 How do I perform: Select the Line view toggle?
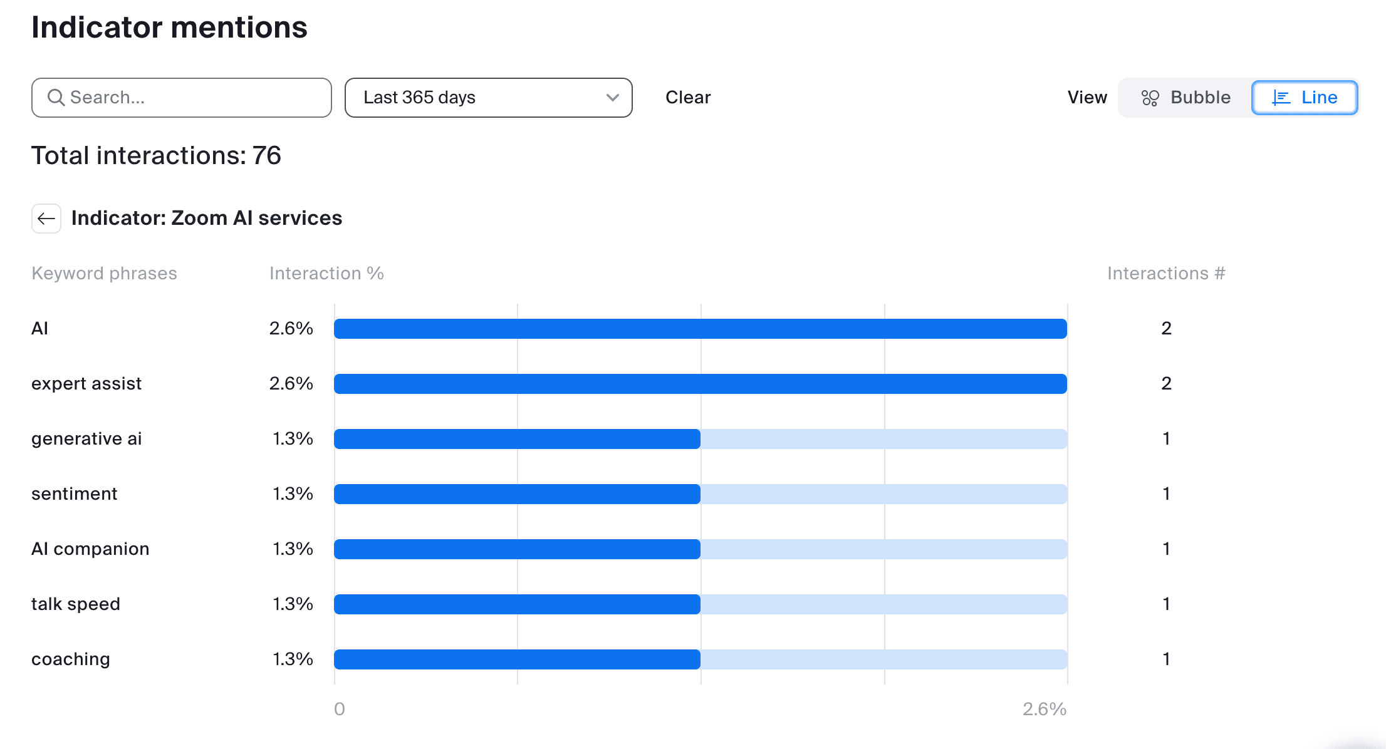click(x=1305, y=98)
